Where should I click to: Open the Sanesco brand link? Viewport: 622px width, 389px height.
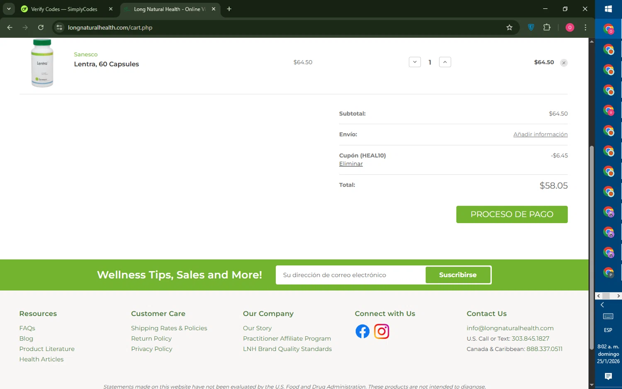86,54
